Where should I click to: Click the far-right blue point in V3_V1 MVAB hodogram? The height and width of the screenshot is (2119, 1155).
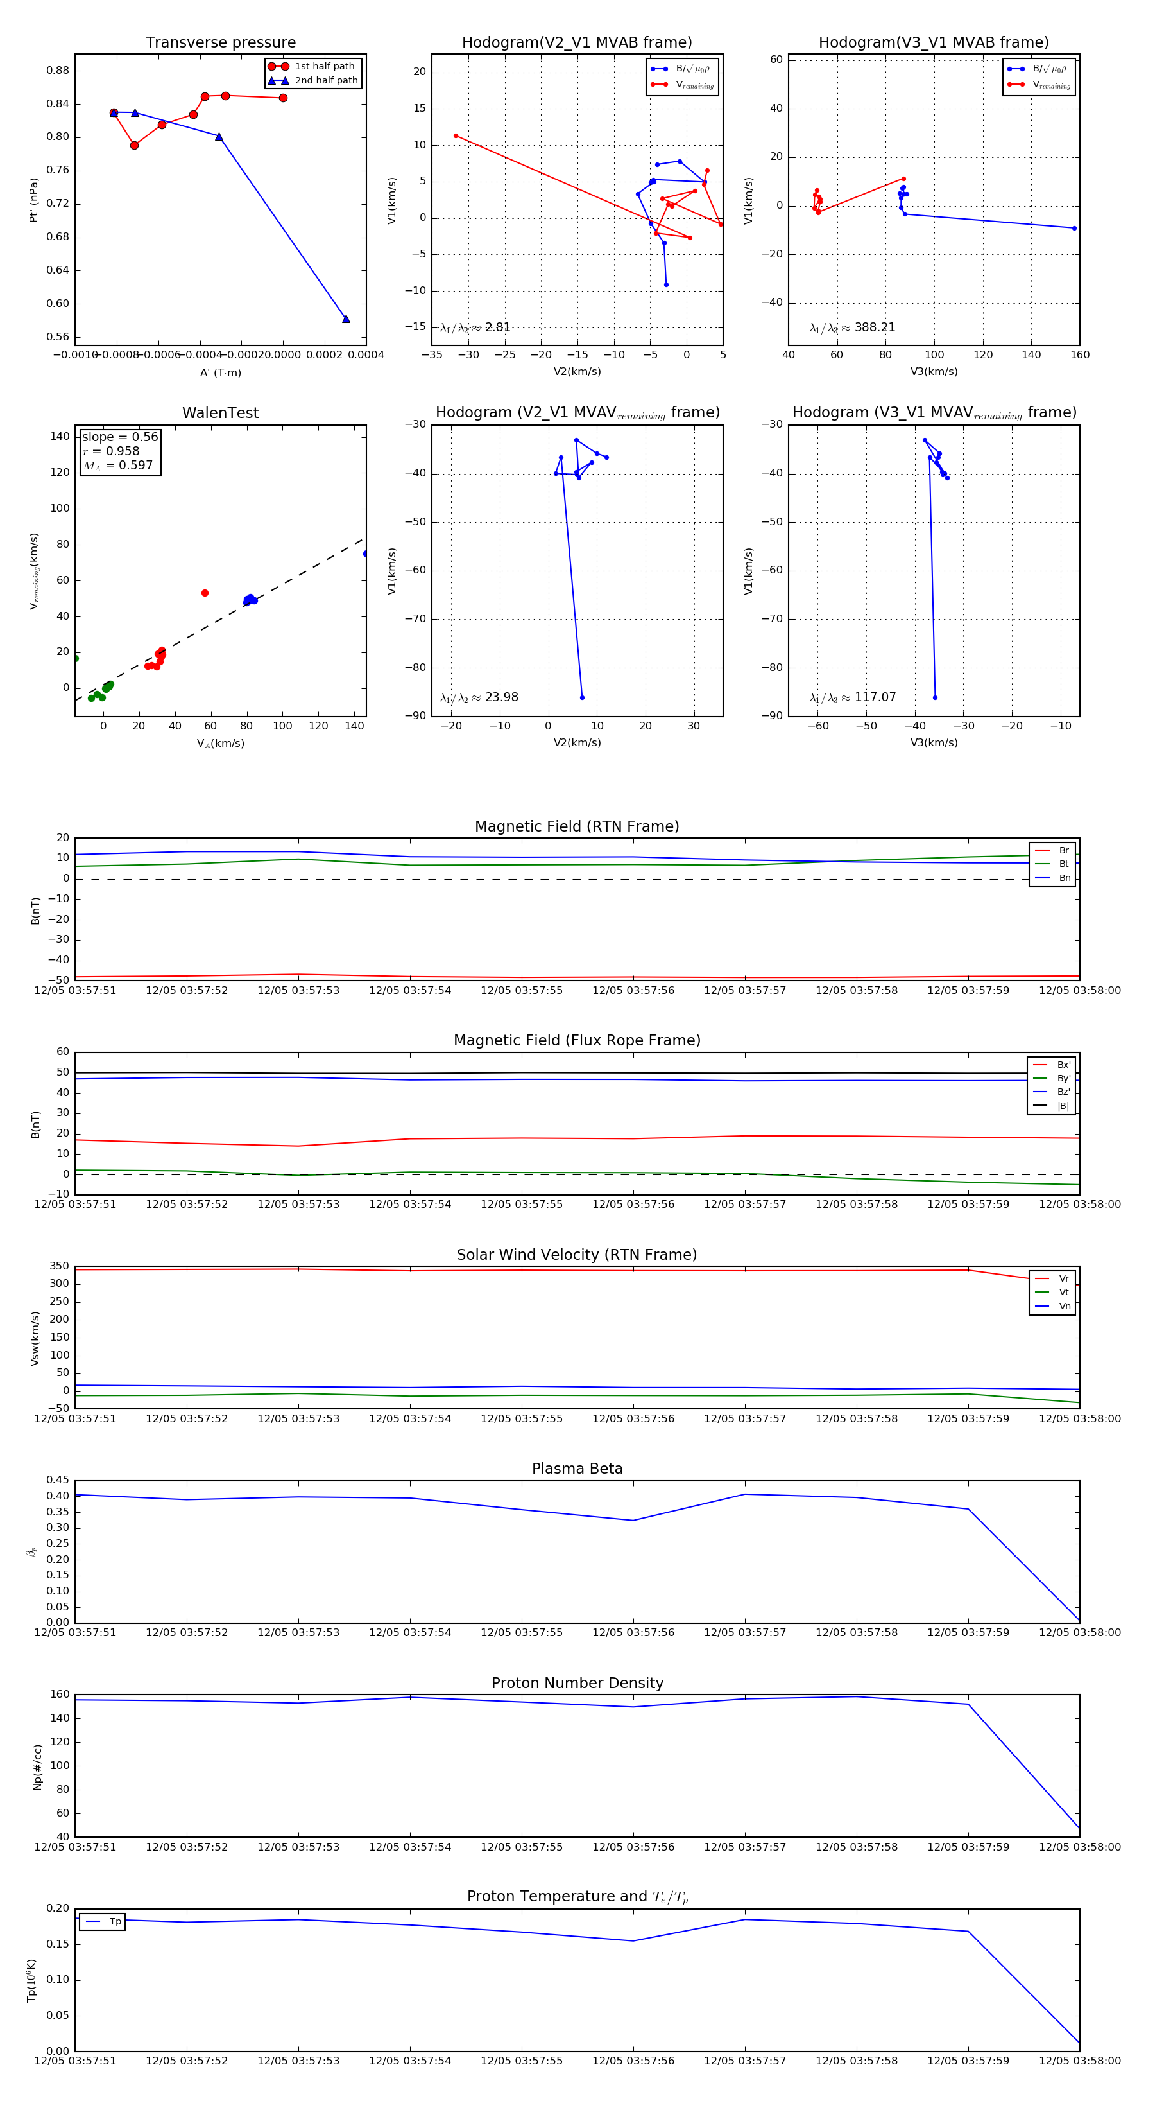click(1074, 228)
